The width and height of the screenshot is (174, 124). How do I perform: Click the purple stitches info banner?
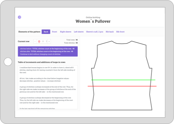(48, 51)
